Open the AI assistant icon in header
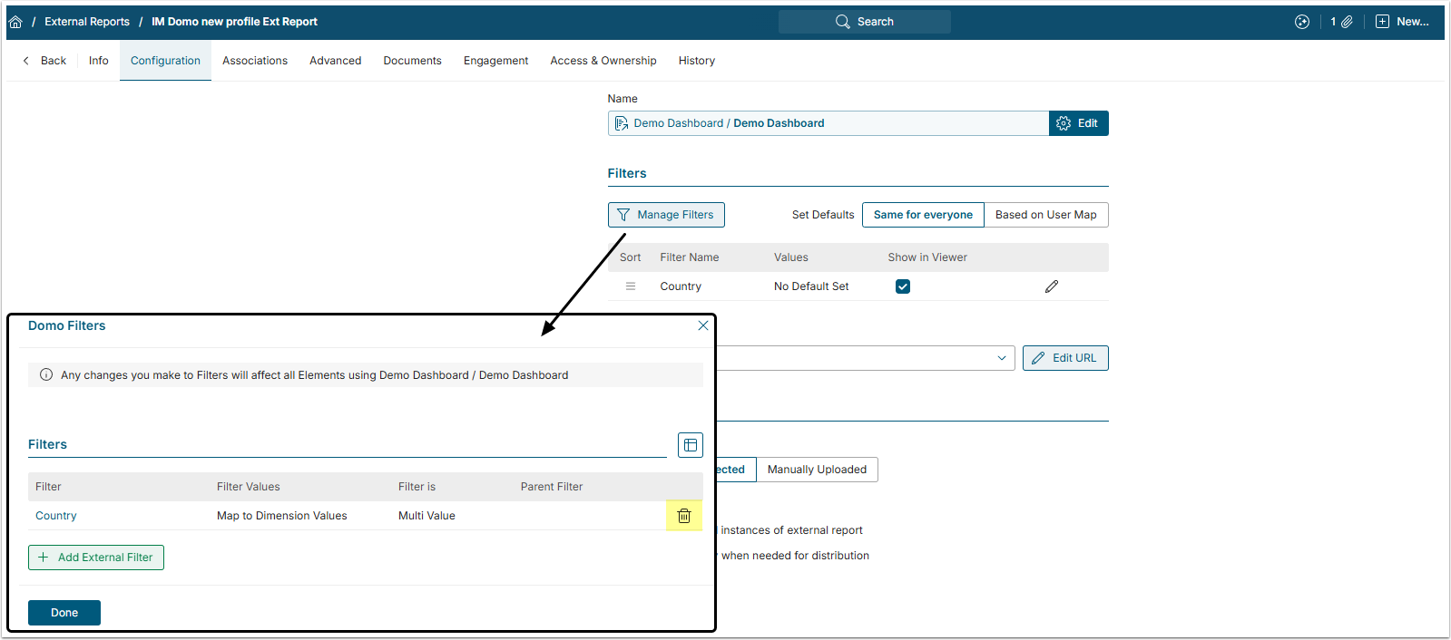 coord(1302,22)
